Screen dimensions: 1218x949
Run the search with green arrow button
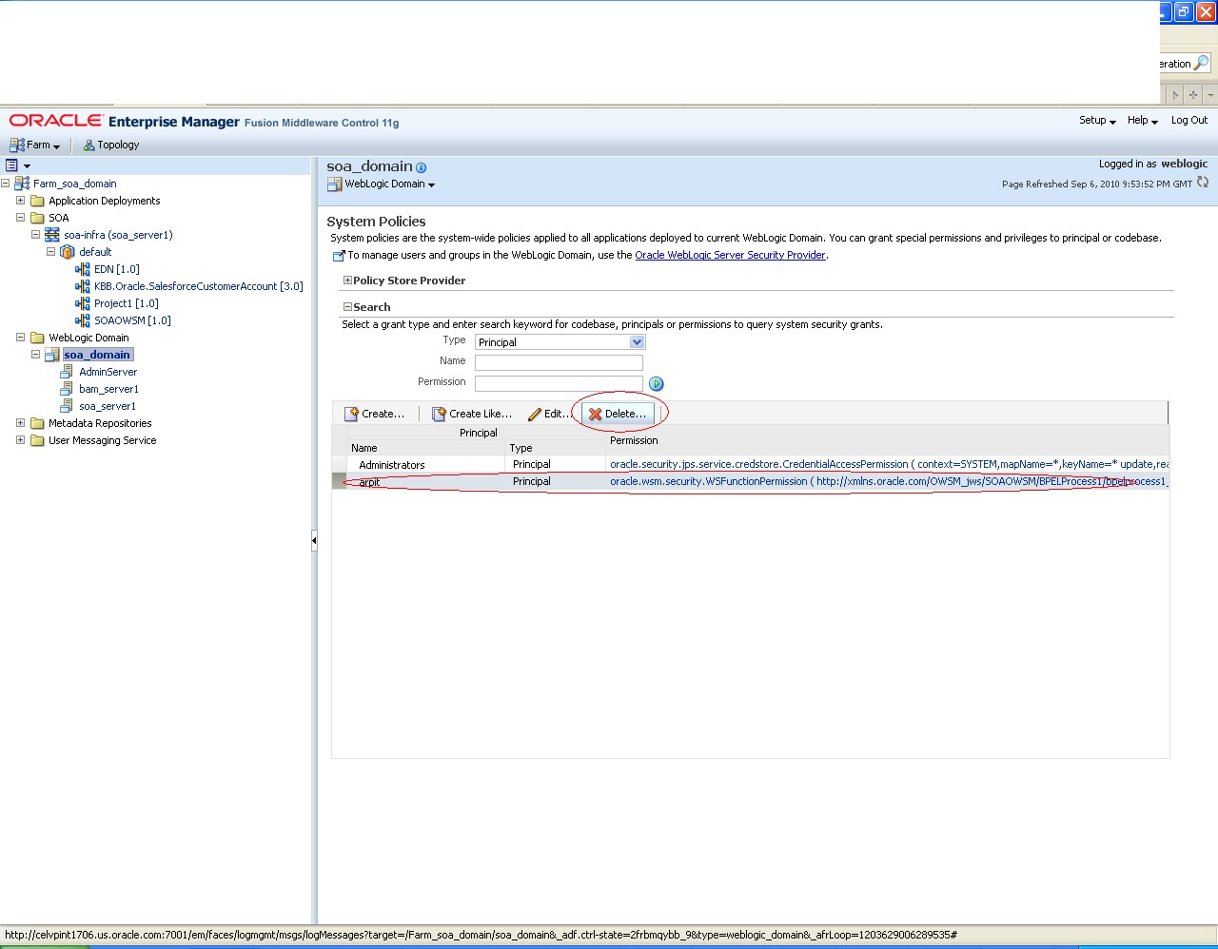coord(657,383)
